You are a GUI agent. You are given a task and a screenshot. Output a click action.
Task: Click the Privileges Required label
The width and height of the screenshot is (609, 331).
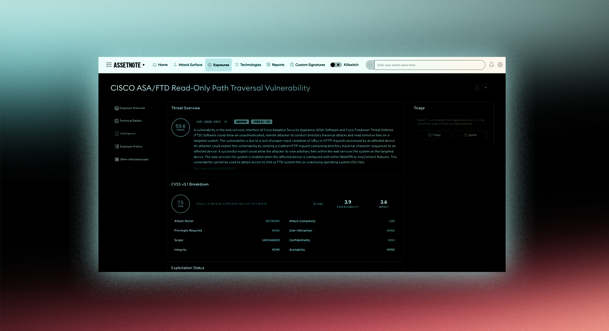[x=188, y=231]
